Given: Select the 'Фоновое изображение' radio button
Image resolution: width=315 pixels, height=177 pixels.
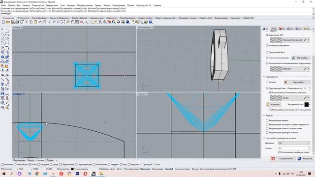Looking at the screenshot, I should click(x=267, y=46).
